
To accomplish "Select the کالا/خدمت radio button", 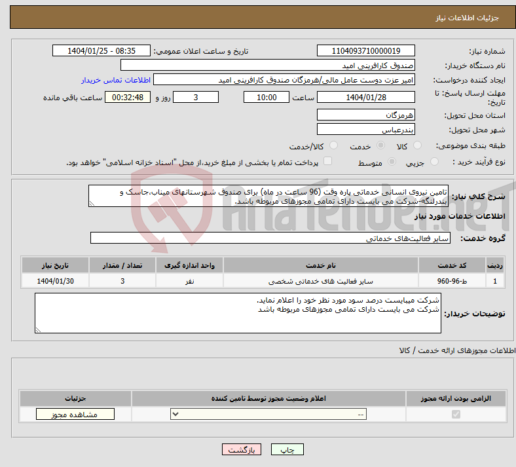I will [334, 145].
